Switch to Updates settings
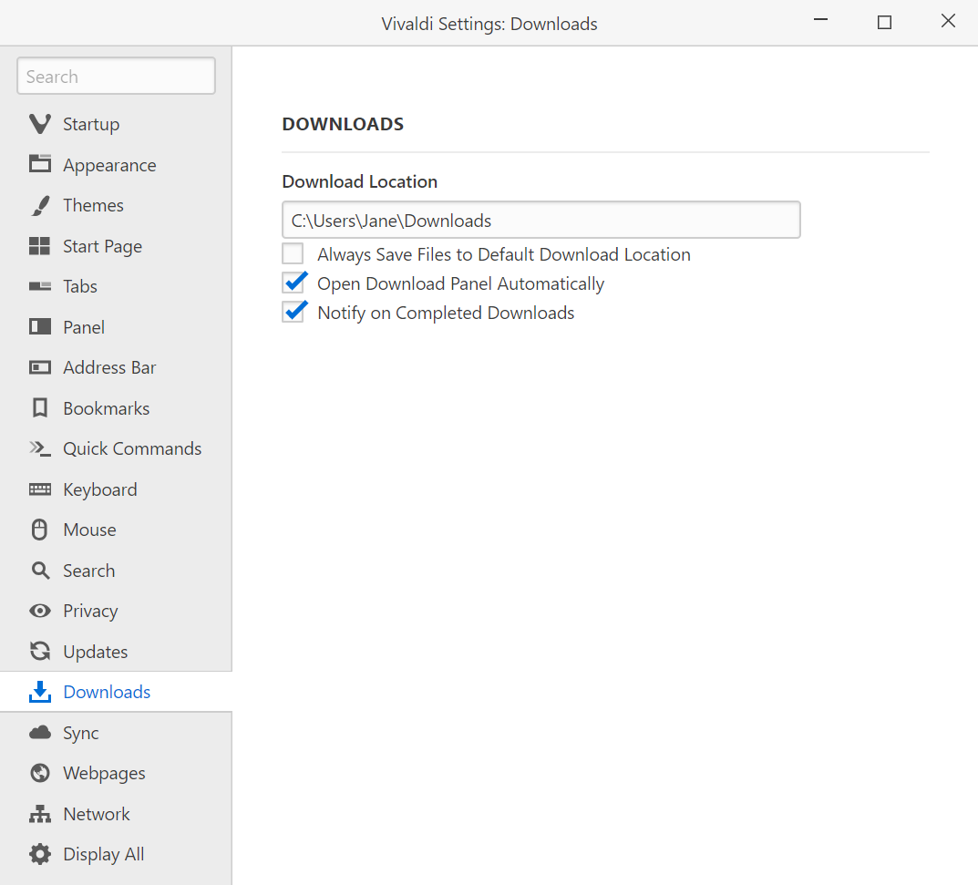 pyautogui.click(x=96, y=652)
